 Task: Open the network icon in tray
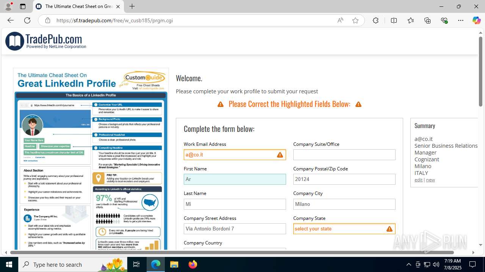point(427,264)
